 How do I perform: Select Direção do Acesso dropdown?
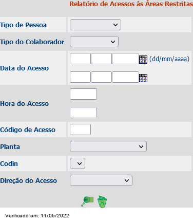tap(101, 180)
